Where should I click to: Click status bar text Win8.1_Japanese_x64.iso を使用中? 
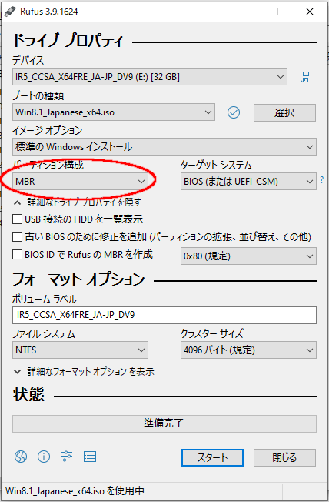[x=75, y=490]
